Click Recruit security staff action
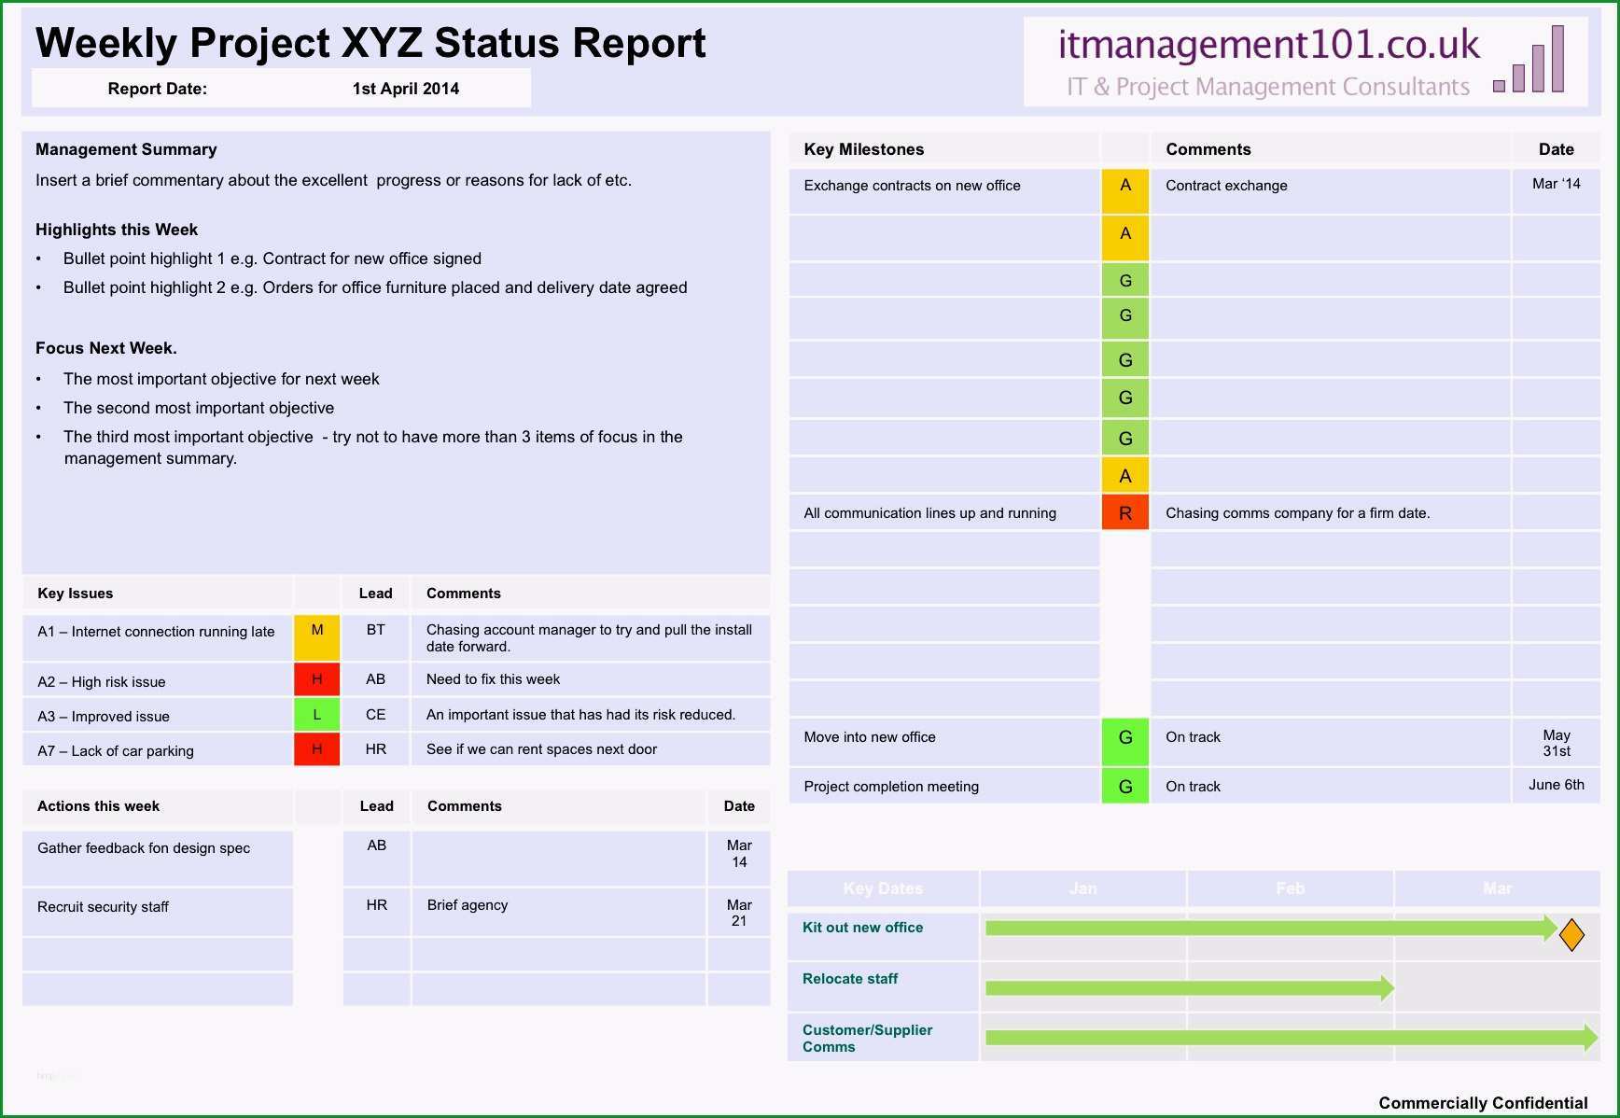 [103, 907]
